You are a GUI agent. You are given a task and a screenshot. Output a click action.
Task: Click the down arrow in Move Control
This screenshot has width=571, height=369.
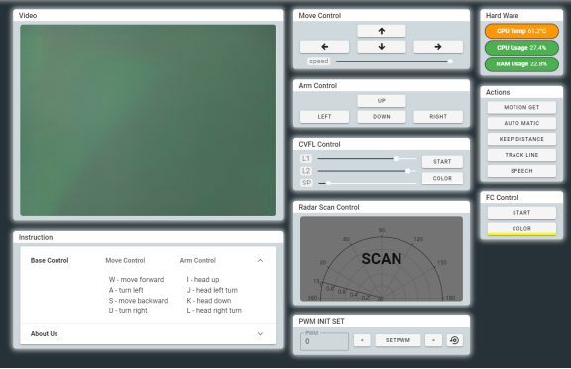(x=382, y=47)
